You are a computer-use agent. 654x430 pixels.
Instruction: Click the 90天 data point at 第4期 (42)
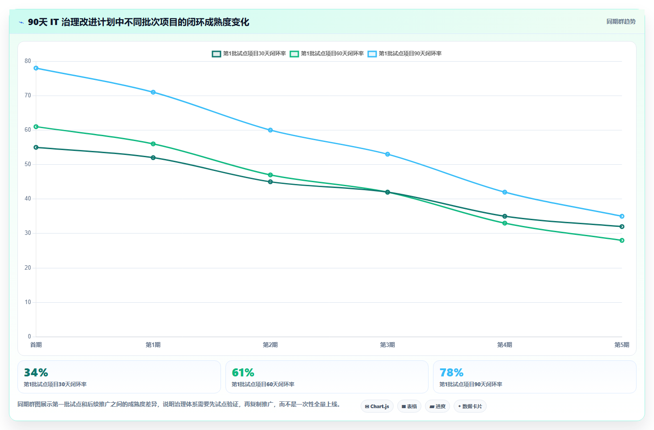click(505, 192)
